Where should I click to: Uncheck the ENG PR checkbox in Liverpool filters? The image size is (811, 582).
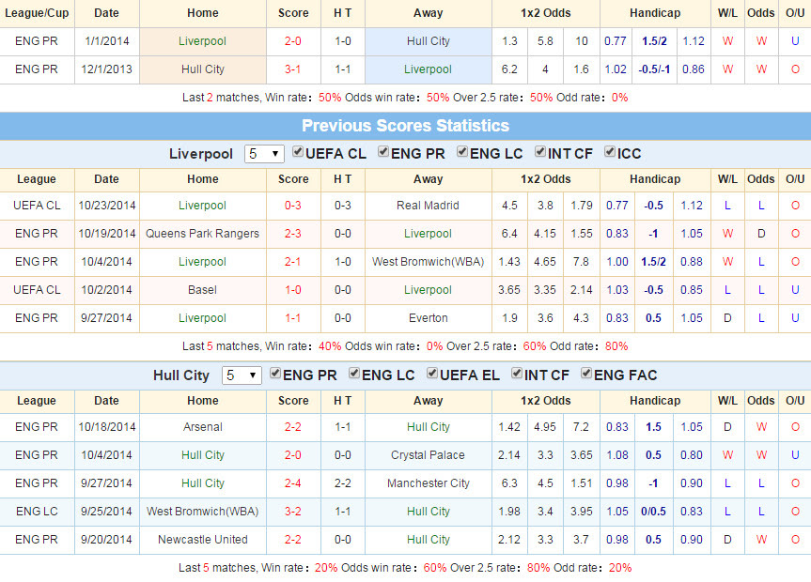383,152
